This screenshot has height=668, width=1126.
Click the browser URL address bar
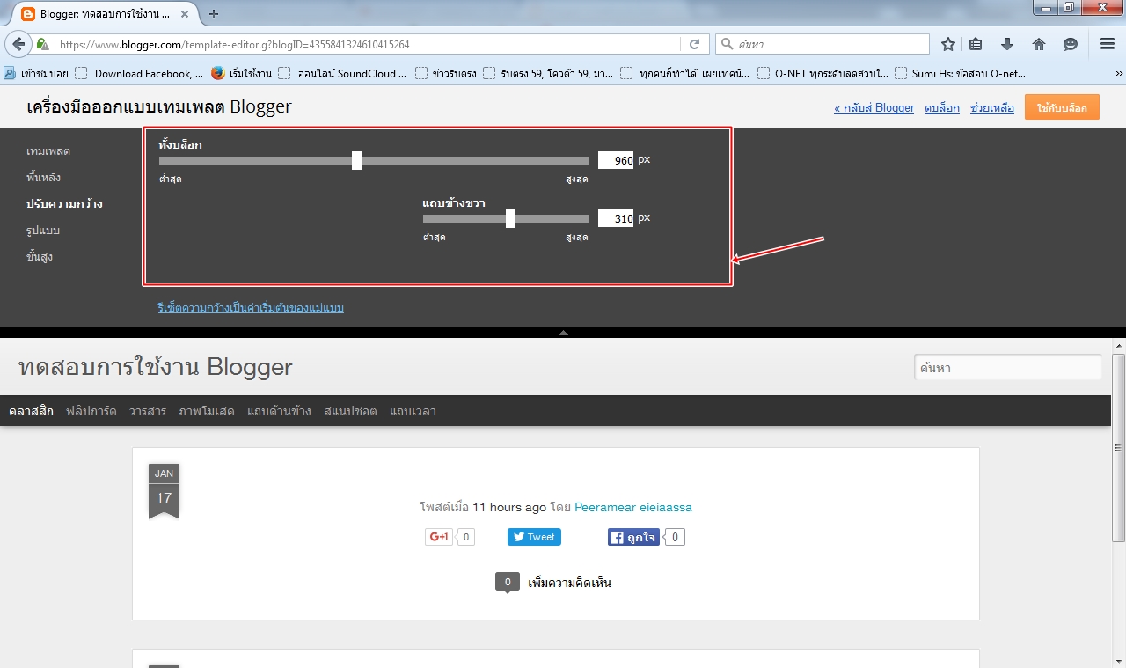tap(369, 44)
